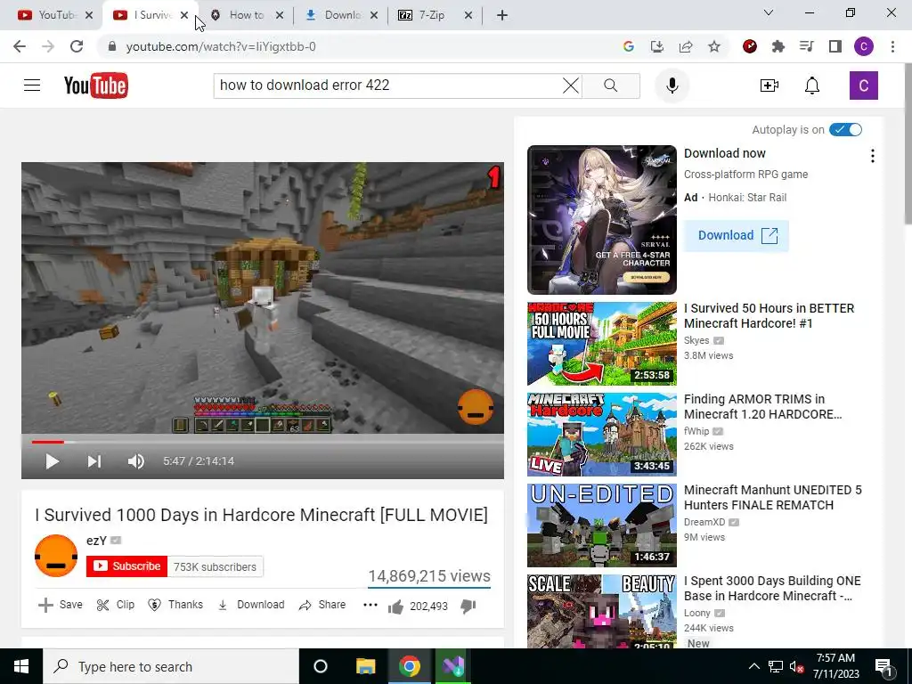912x684 pixels.
Task: Play the paused video
Action: tap(52, 461)
